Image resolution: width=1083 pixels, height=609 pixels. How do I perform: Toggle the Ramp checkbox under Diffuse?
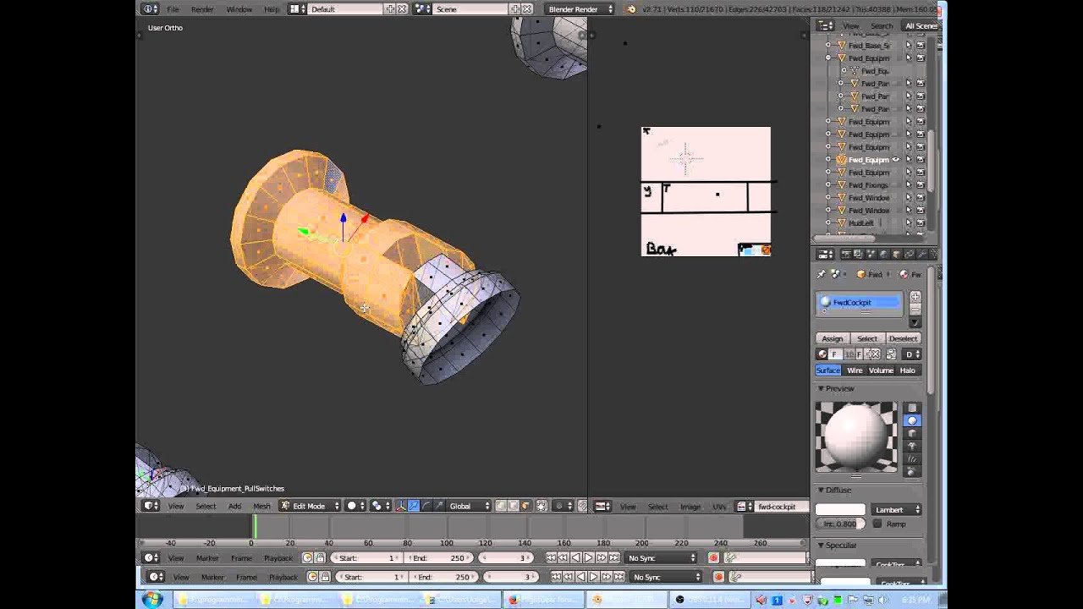[x=877, y=524]
